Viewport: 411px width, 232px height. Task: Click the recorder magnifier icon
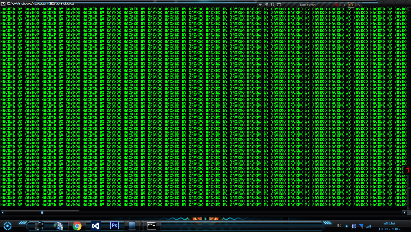pos(273,5)
